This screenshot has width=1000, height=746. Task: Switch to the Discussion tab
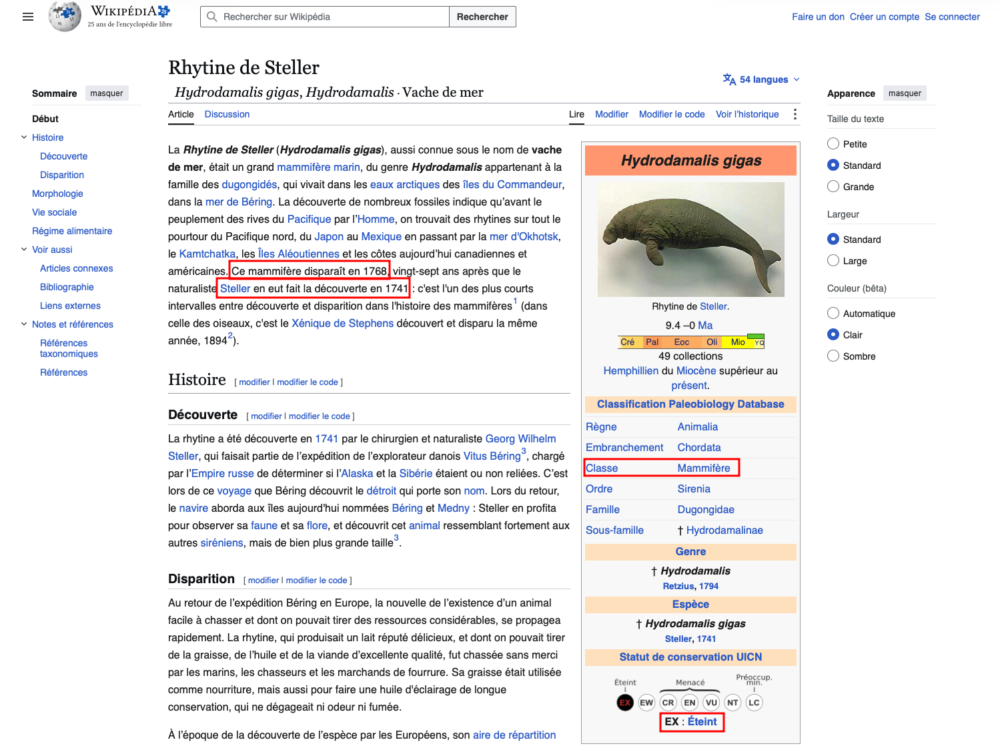click(x=227, y=114)
